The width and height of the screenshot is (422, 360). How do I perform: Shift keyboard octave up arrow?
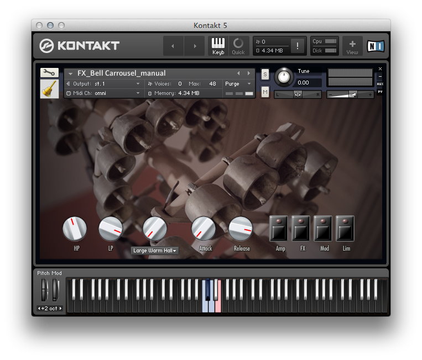click(x=60, y=309)
